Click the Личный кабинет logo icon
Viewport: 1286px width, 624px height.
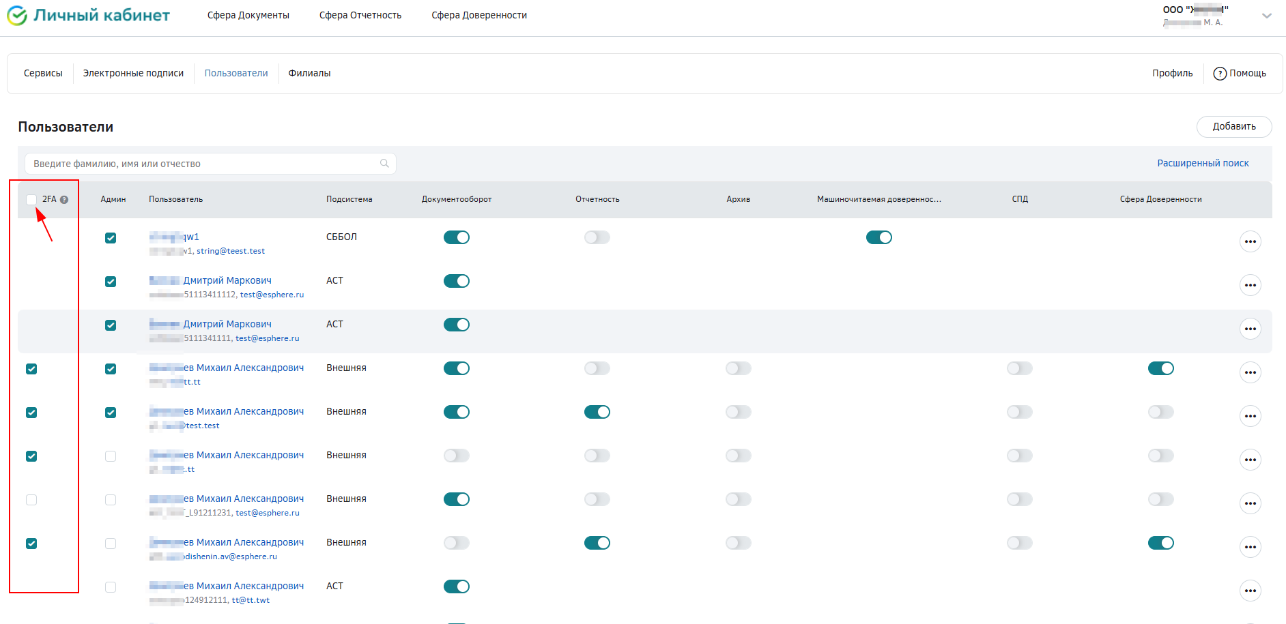click(17, 16)
